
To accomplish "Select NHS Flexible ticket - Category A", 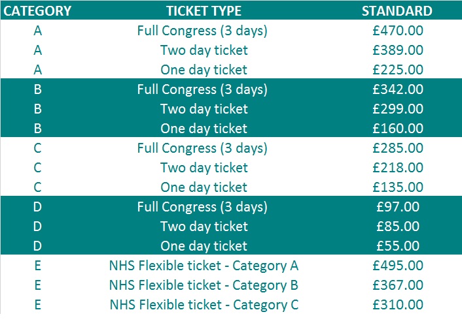I will click(204, 266).
